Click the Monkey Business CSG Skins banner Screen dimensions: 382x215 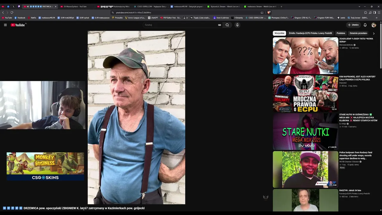click(45, 166)
